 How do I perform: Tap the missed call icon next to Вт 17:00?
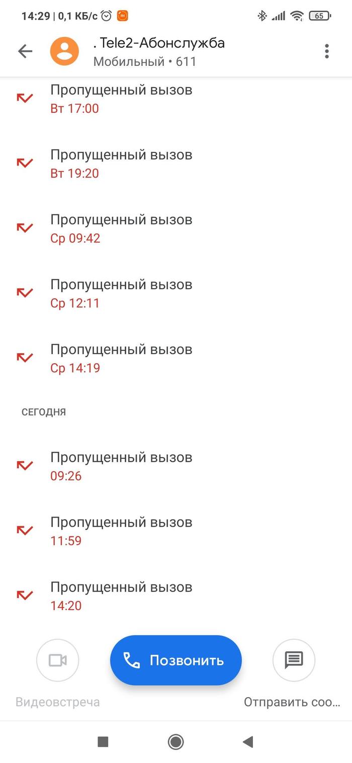point(24,98)
